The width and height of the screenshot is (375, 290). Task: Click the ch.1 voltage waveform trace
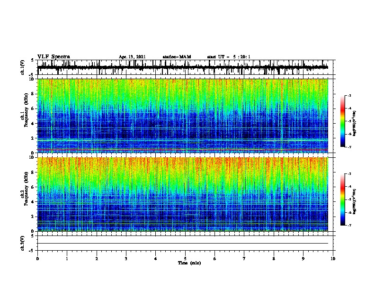[x=183, y=67]
